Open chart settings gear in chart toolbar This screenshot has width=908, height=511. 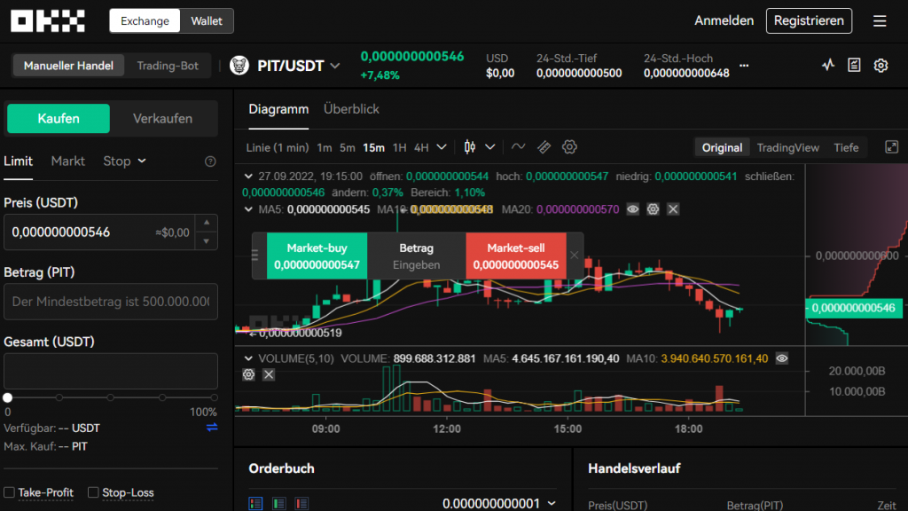pyautogui.click(x=569, y=147)
